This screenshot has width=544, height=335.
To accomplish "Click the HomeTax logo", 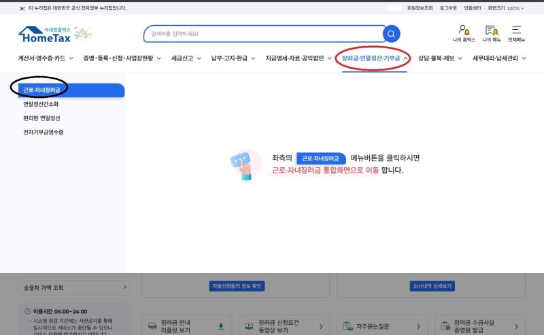I will (45, 35).
